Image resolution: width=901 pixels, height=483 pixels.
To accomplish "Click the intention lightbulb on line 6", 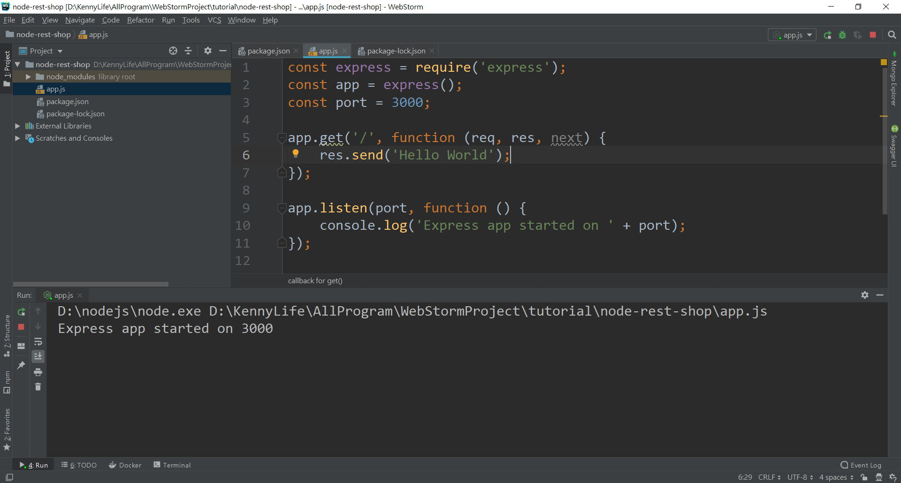I will 296,153.
